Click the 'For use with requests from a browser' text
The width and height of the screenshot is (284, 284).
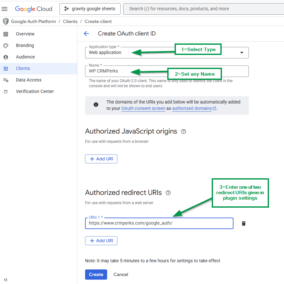tap(117, 142)
